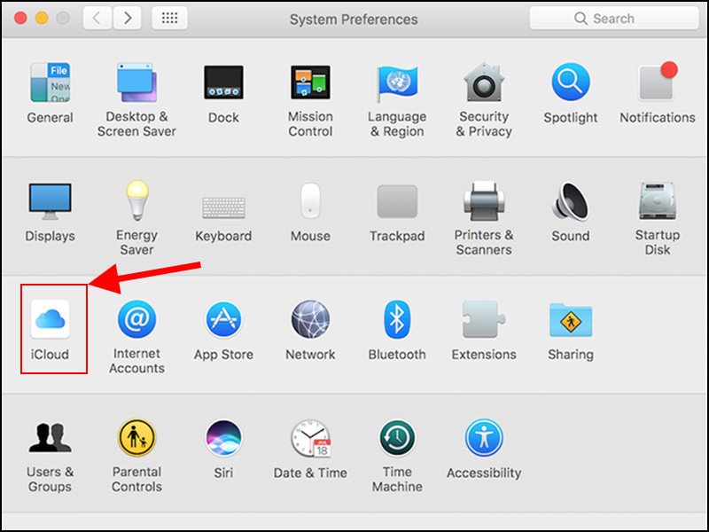
Task: Show all preferences using the grid button
Action: [x=169, y=18]
